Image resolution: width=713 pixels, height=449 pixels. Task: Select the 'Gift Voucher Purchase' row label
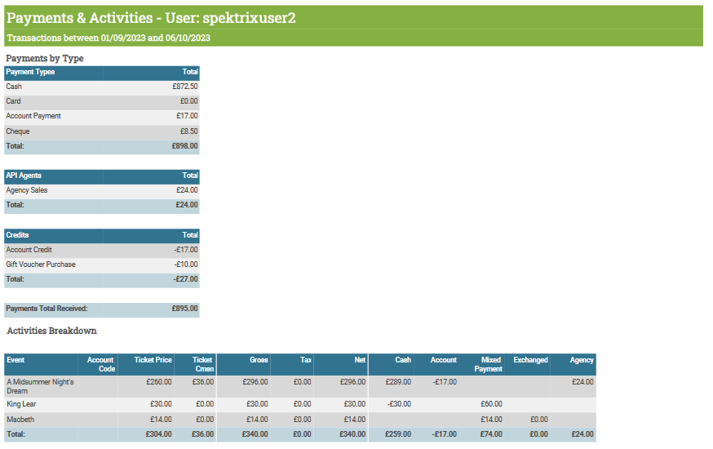click(41, 265)
